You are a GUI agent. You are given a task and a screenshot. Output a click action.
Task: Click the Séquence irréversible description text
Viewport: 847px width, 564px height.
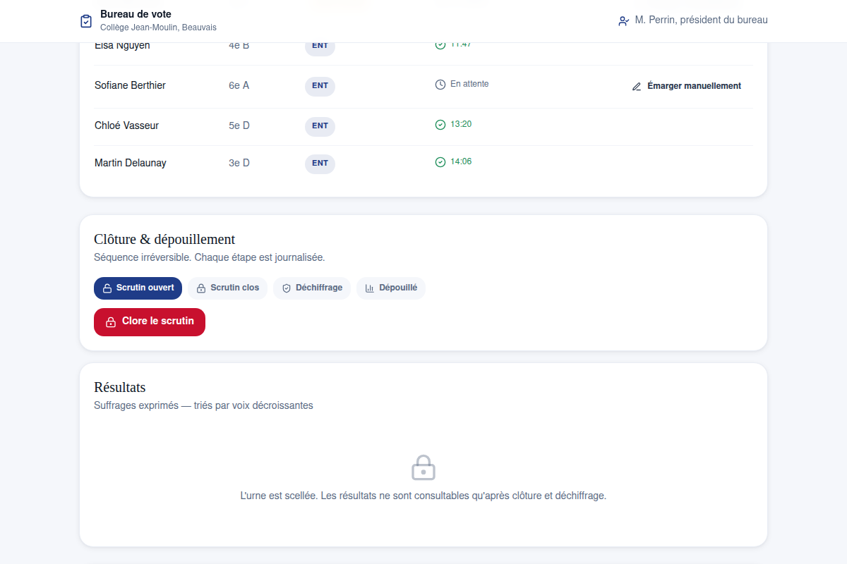[x=209, y=257]
